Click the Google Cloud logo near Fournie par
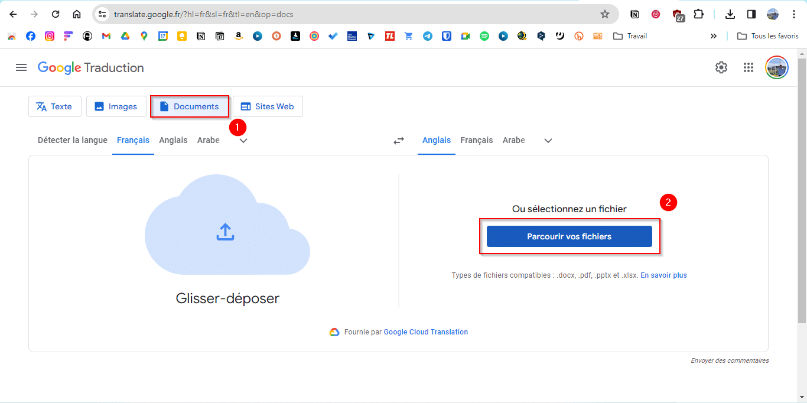 [335, 331]
